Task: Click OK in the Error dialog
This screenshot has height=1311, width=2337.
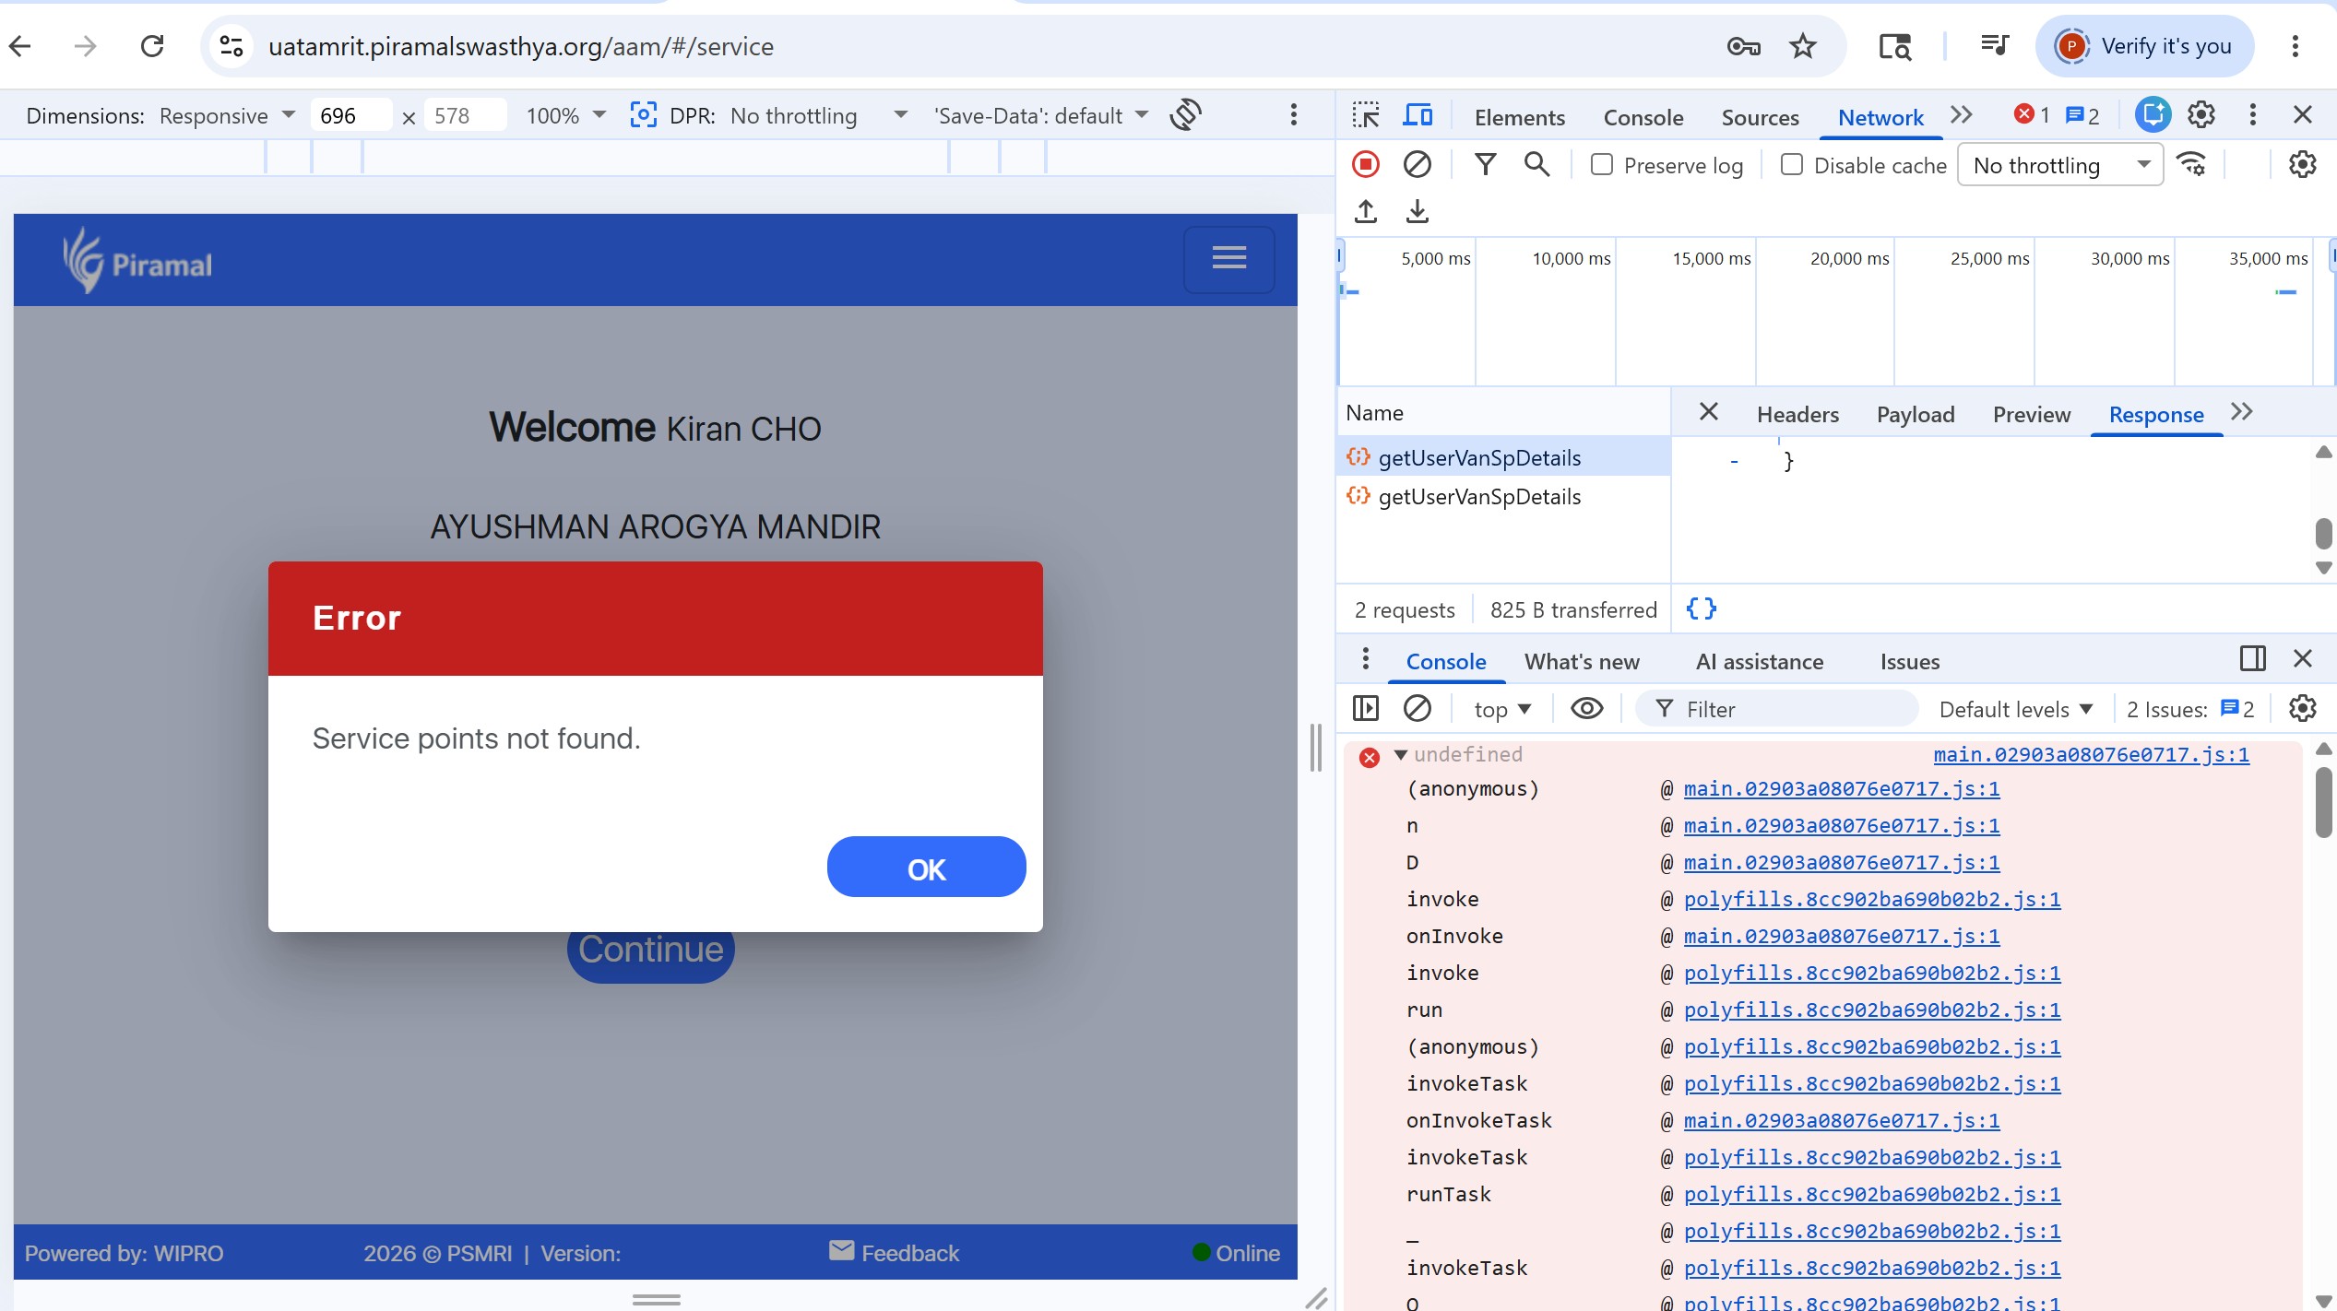Action: click(x=926, y=868)
